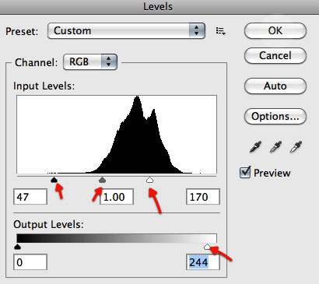
Task: Open the Channel dropdown showing RGB
Action: pos(90,62)
